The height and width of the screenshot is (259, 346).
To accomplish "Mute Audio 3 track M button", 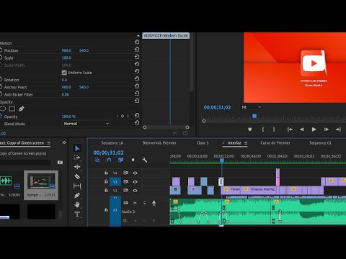I will (135, 203).
